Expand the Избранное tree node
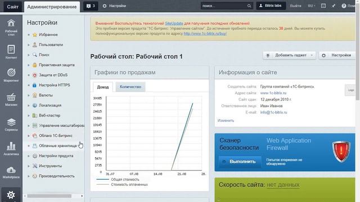 tap(29, 35)
